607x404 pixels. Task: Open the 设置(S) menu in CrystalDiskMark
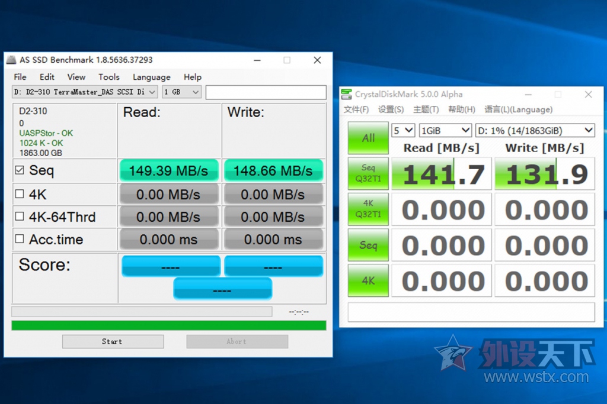(391, 109)
